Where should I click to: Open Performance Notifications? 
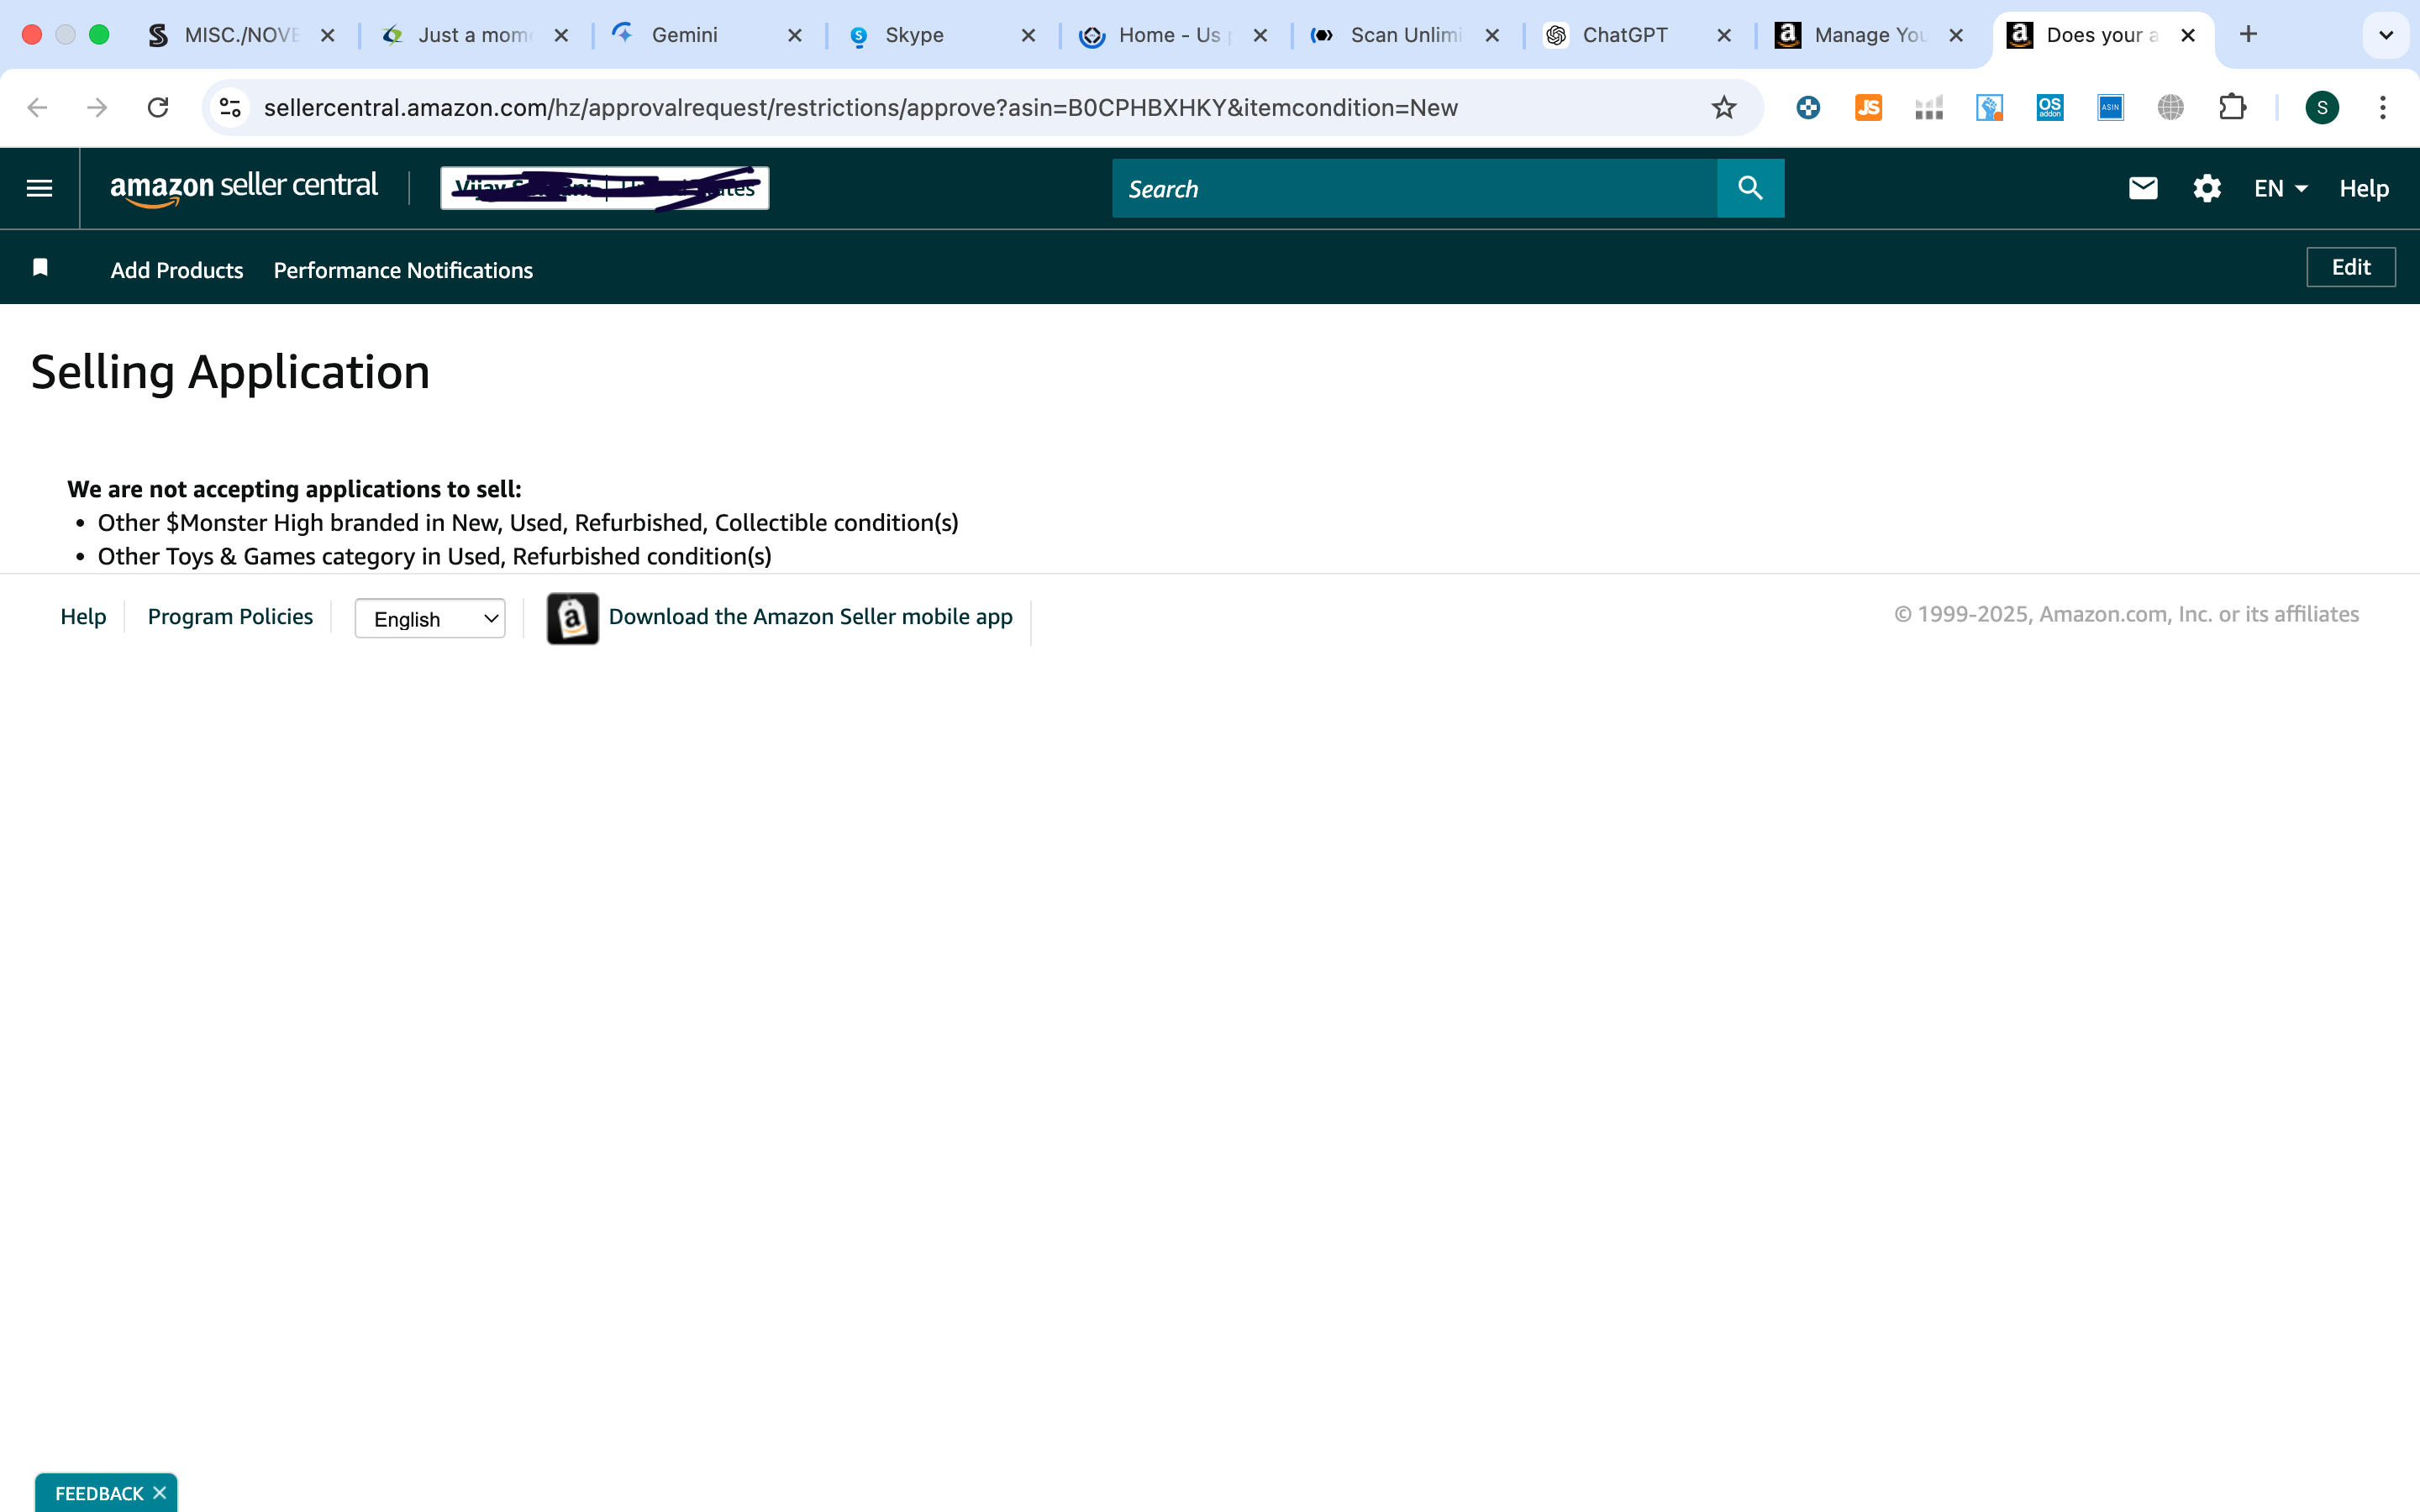pos(403,270)
